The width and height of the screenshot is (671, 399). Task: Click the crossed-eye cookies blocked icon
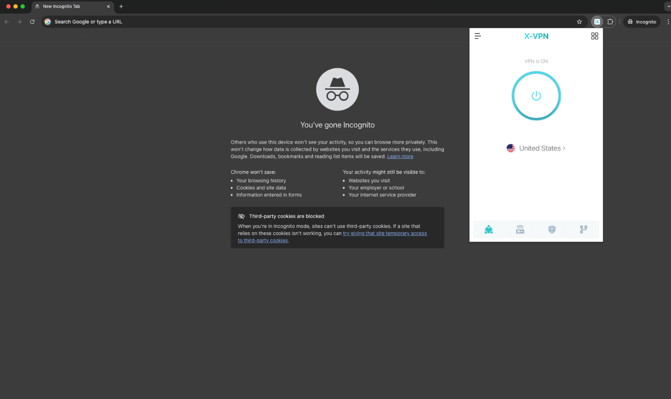241,216
